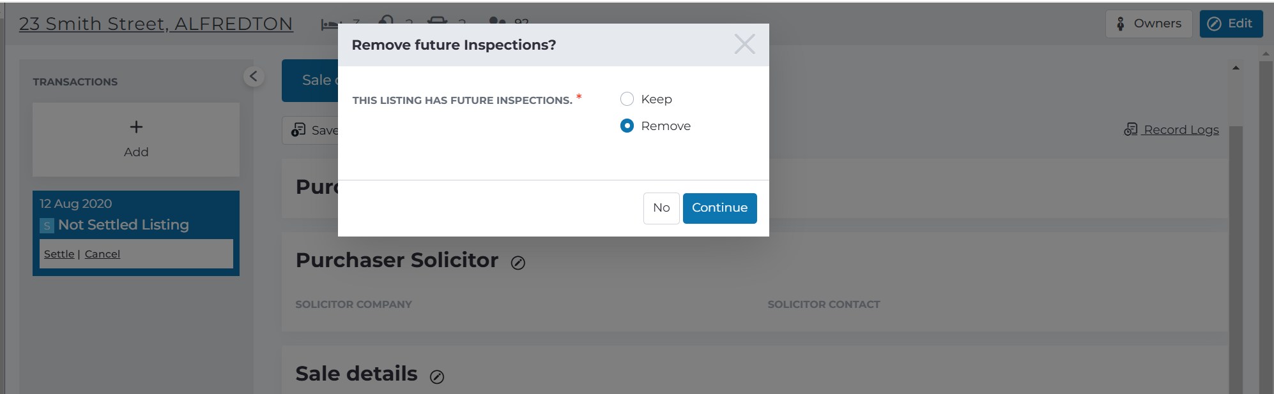Viewport: 1274px width, 394px height.
Task: Click the S listing type badge icon
Action: pos(47,226)
